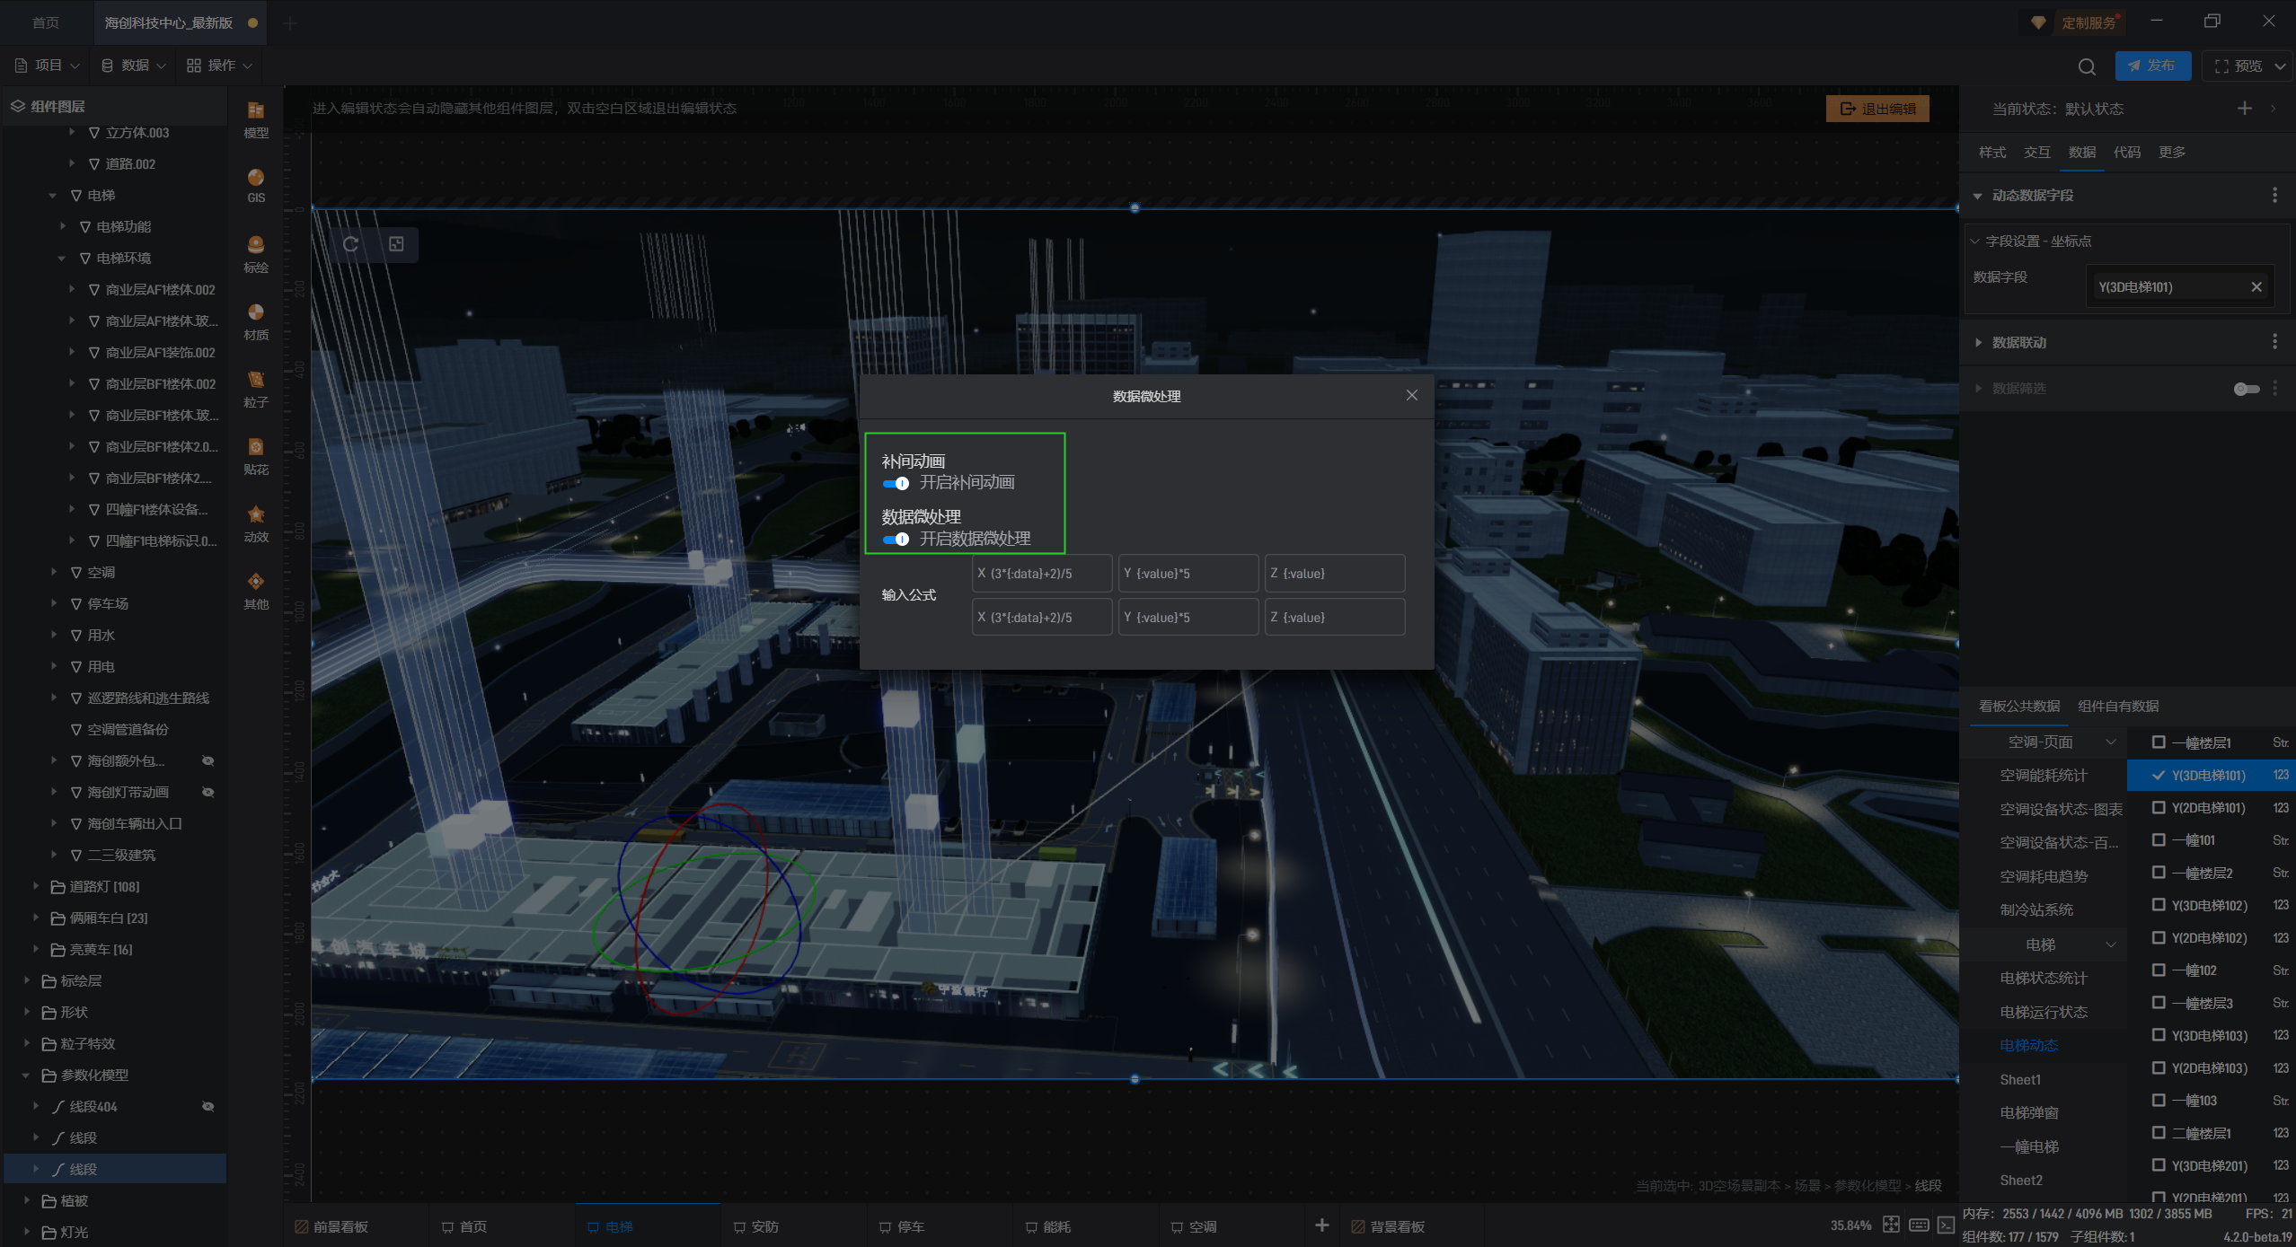Toggle the 开启数据微处理 switch
The width and height of the screenshot is (2296, 1247).
(896, 540)
